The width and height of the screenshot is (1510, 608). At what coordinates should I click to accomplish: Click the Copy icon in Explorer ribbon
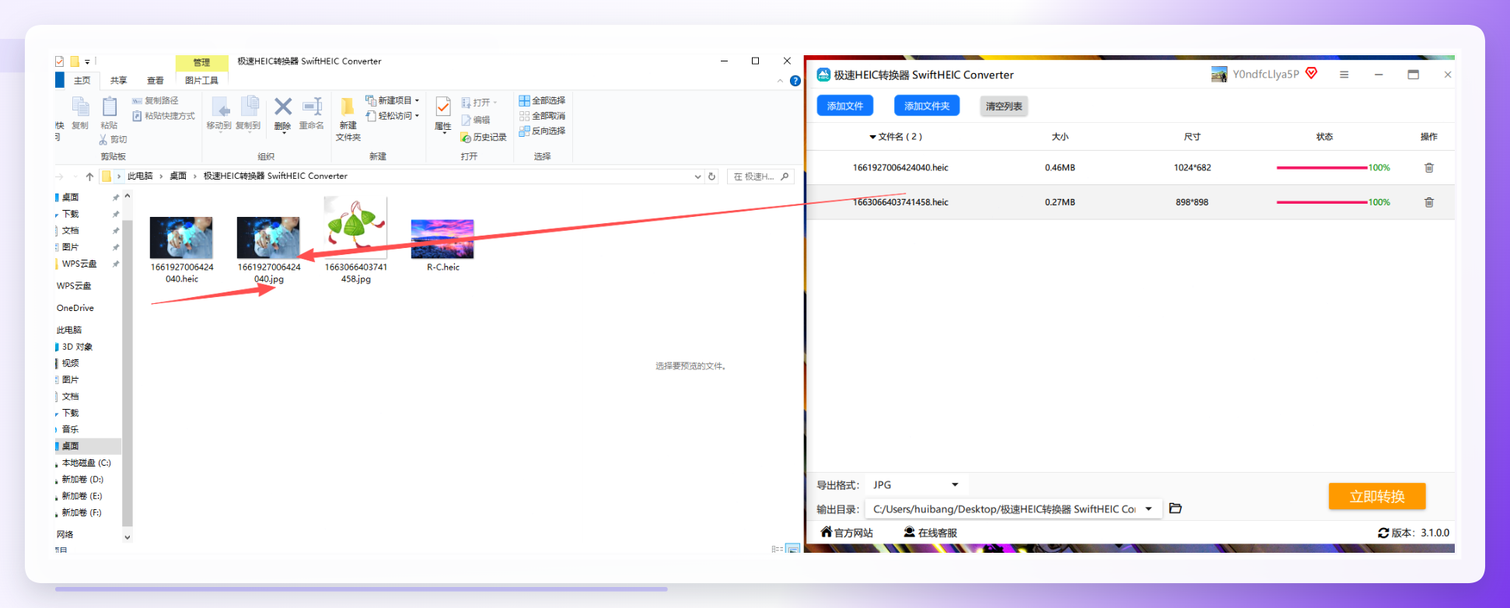coord(80,107)
